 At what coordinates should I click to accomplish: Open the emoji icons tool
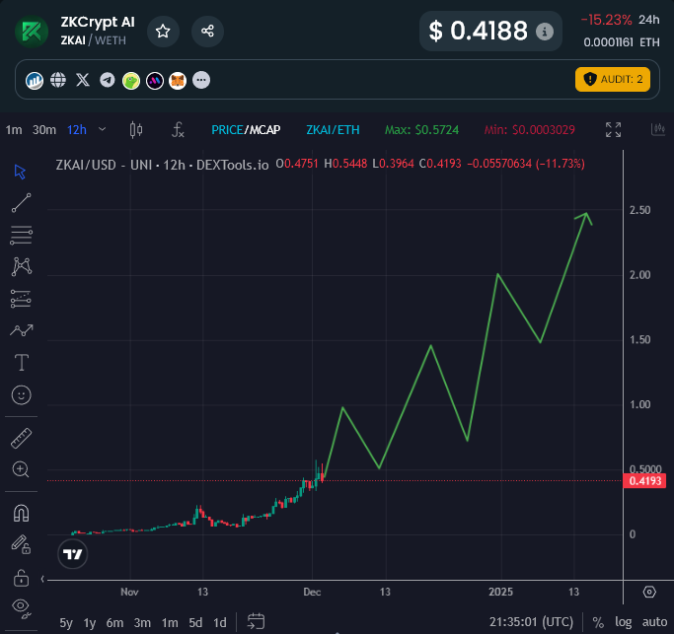pos(22,394)
